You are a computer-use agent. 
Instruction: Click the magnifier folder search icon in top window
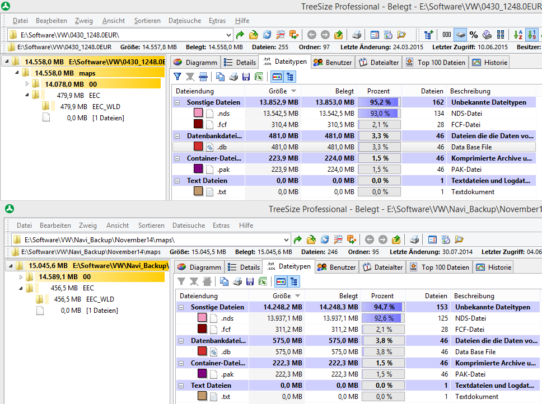pyautogui.click(x=401, y=35)
